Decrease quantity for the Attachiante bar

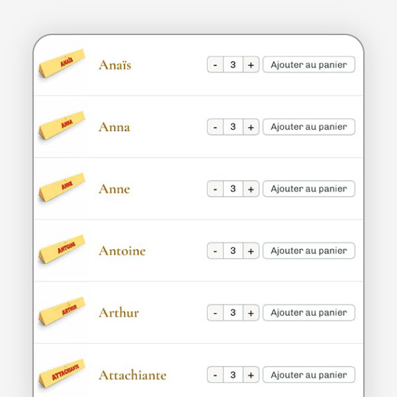pos(215,375)
